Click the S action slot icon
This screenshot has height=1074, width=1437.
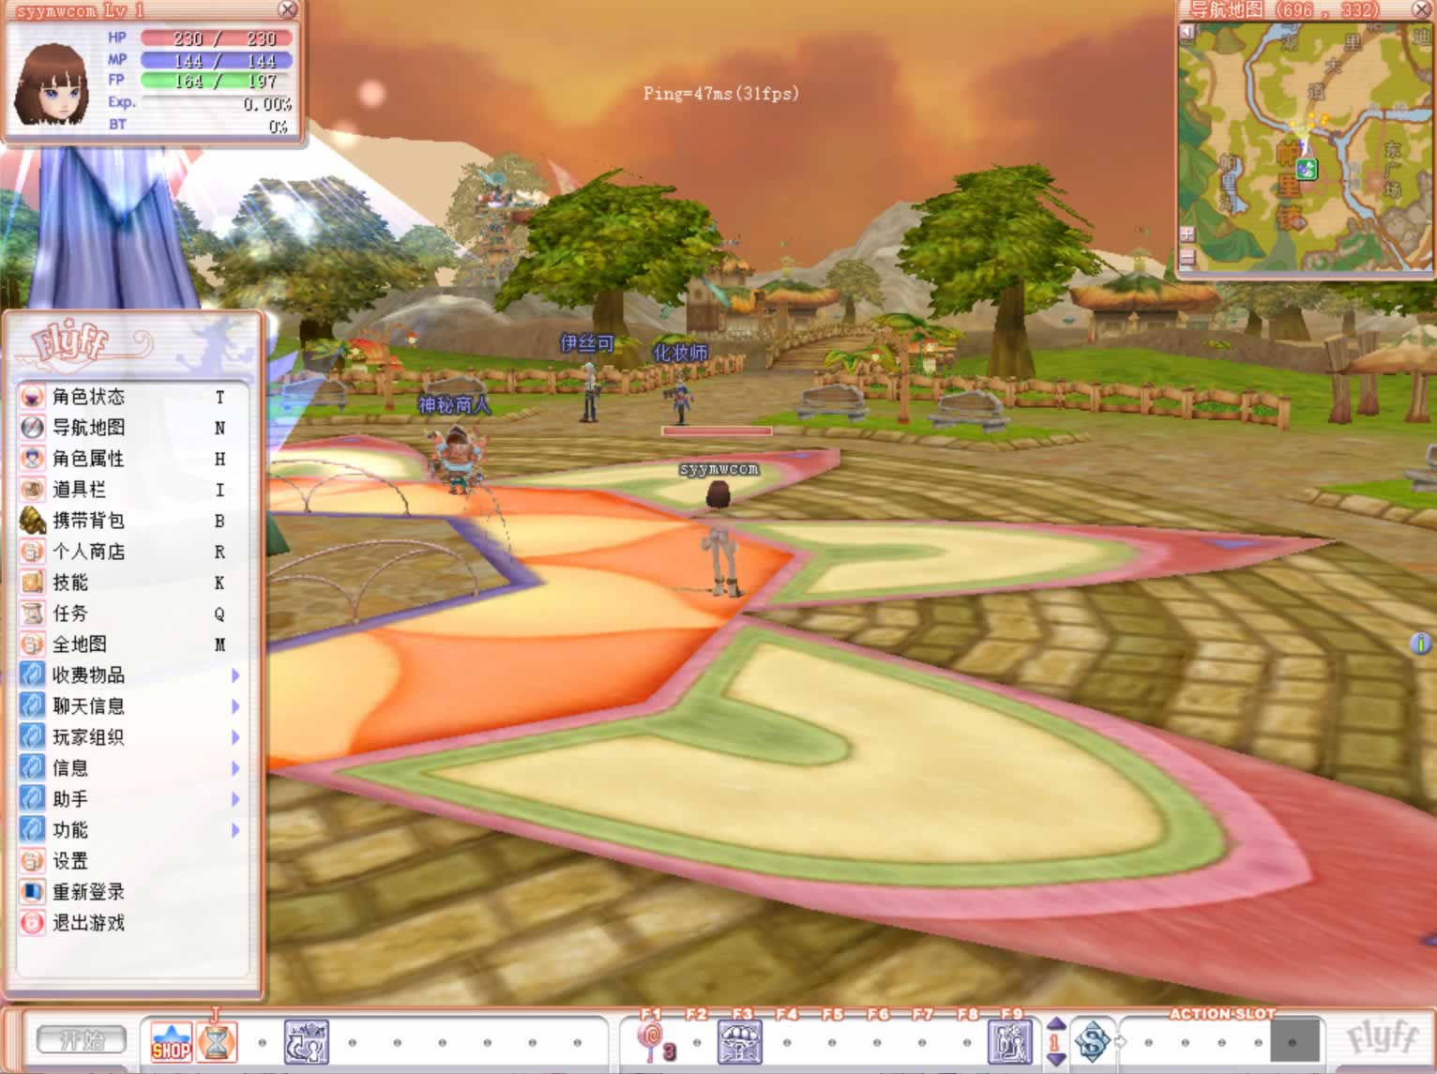coord(1092,1042)
